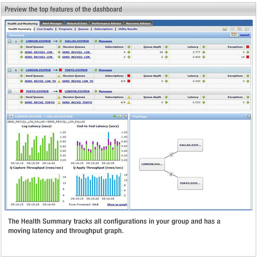
Task: Open Messages link in the London-to-Tokyo group
Action: pyautogui.click(x=105, y=70)
